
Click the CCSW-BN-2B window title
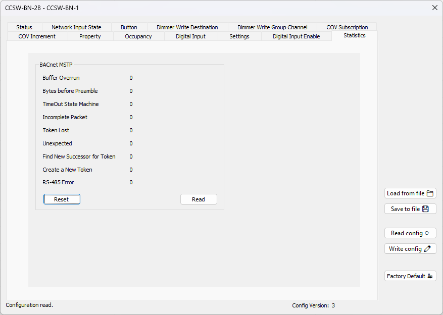tap(42, 8)
